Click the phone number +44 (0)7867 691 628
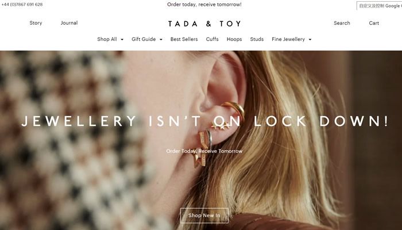 [22, 5]
